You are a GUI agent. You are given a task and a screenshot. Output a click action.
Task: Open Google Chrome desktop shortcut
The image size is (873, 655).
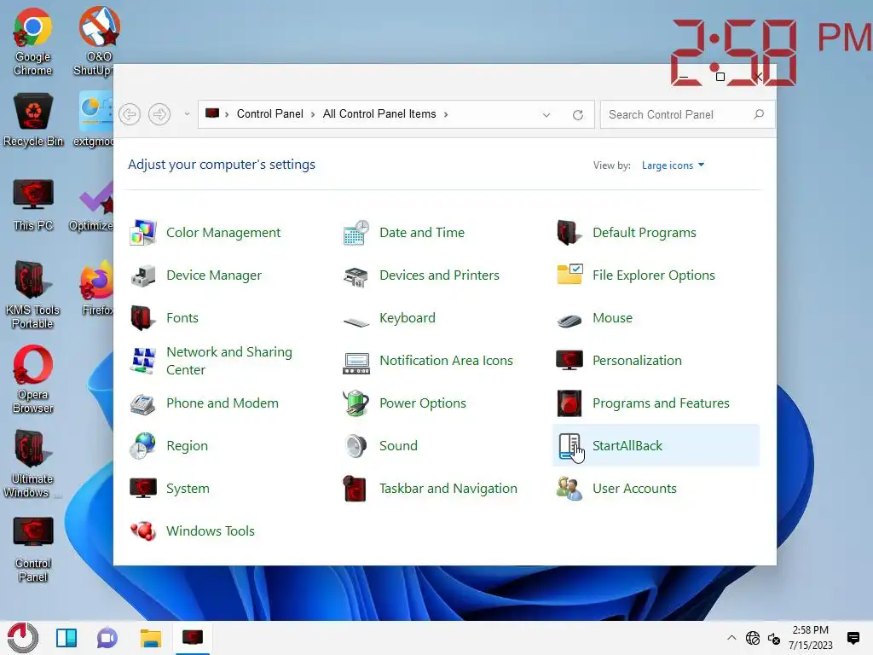(x=33, y=43)
